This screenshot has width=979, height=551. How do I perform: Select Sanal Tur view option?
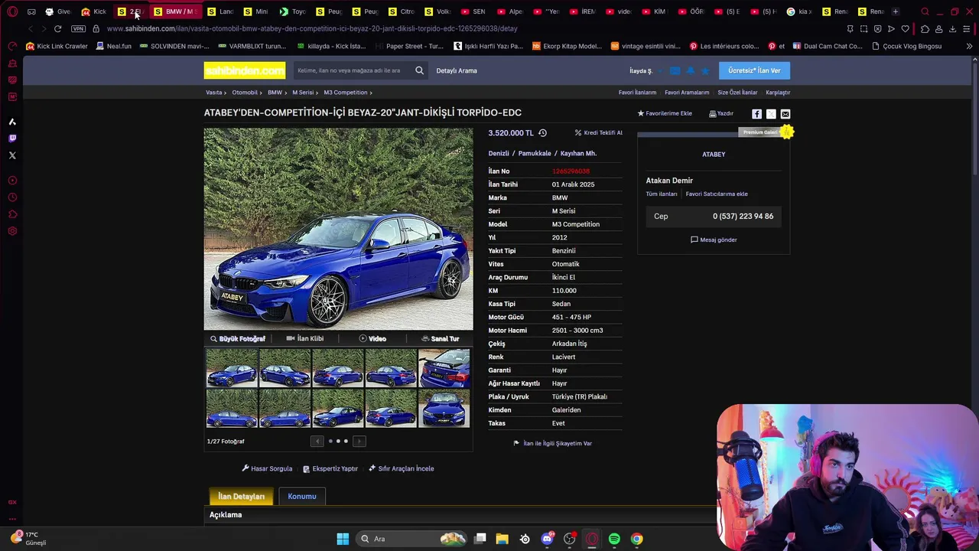(x=440, y=338)
